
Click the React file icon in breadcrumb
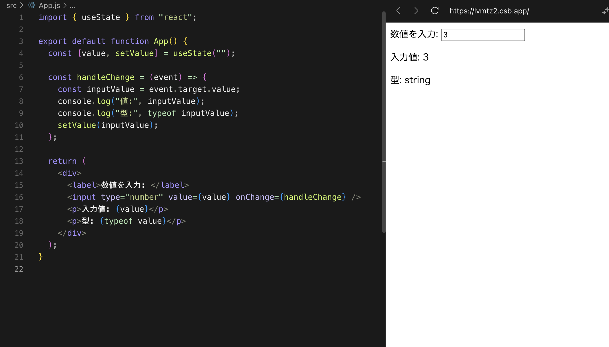pos(32,5)
